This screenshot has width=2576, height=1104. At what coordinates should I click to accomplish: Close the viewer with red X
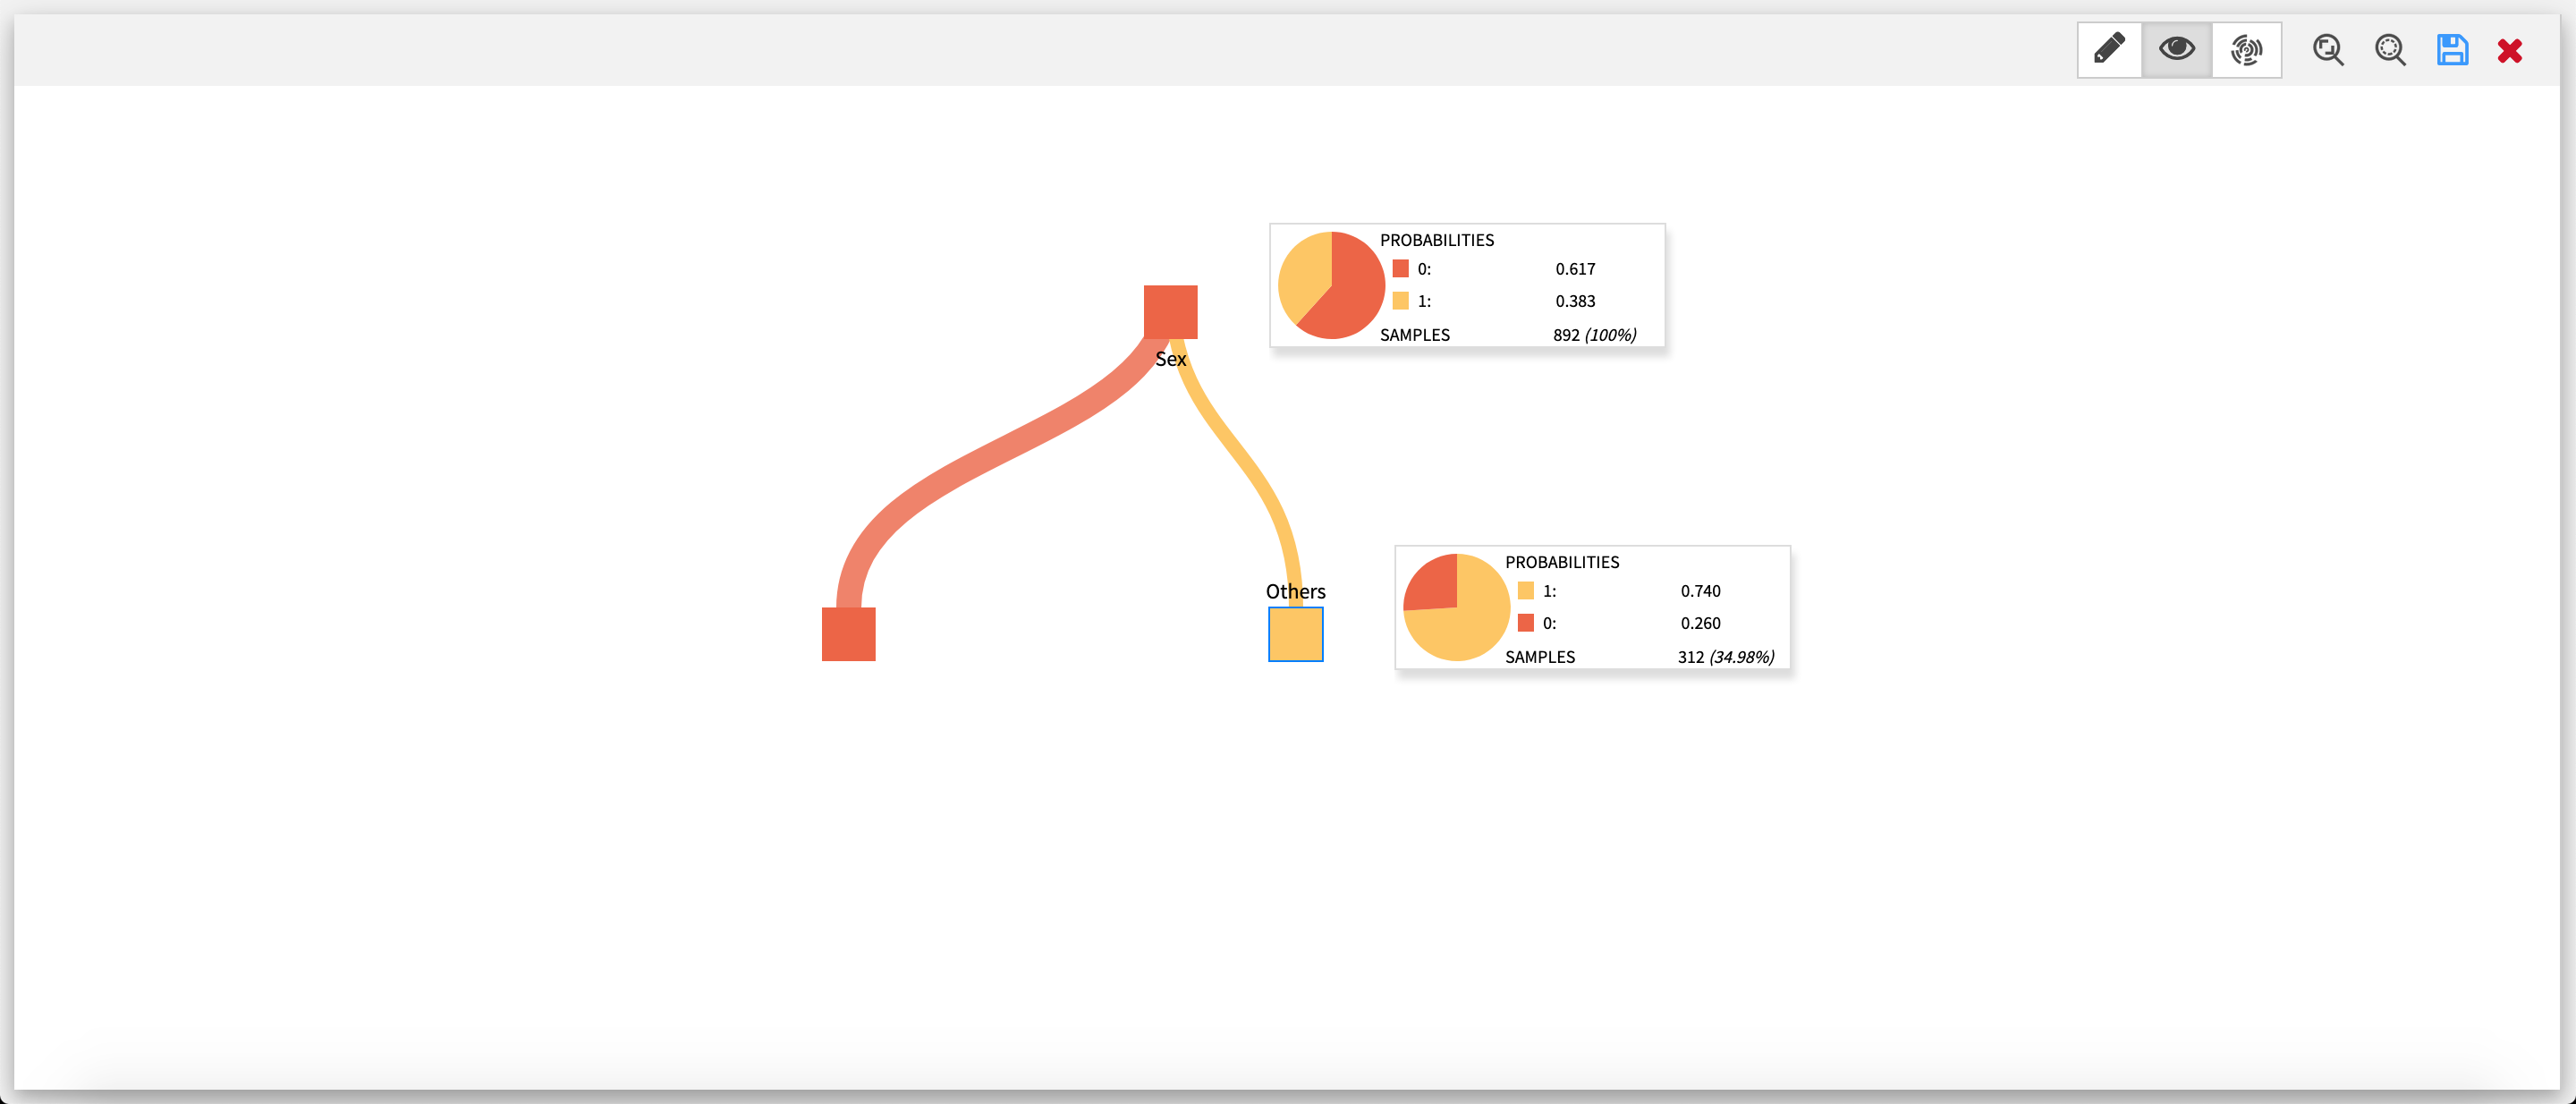tap(2509, 50)
